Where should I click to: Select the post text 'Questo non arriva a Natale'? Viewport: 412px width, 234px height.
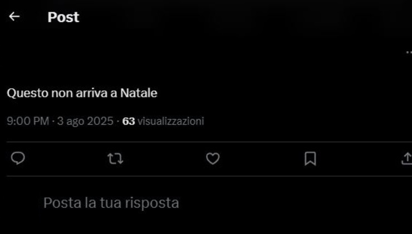coord(82,93)
